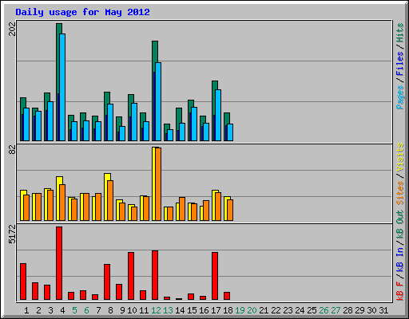Screen dimensions: 409x319
Task: Click the 202 hits axis value
Action: (x=12, y=29)
